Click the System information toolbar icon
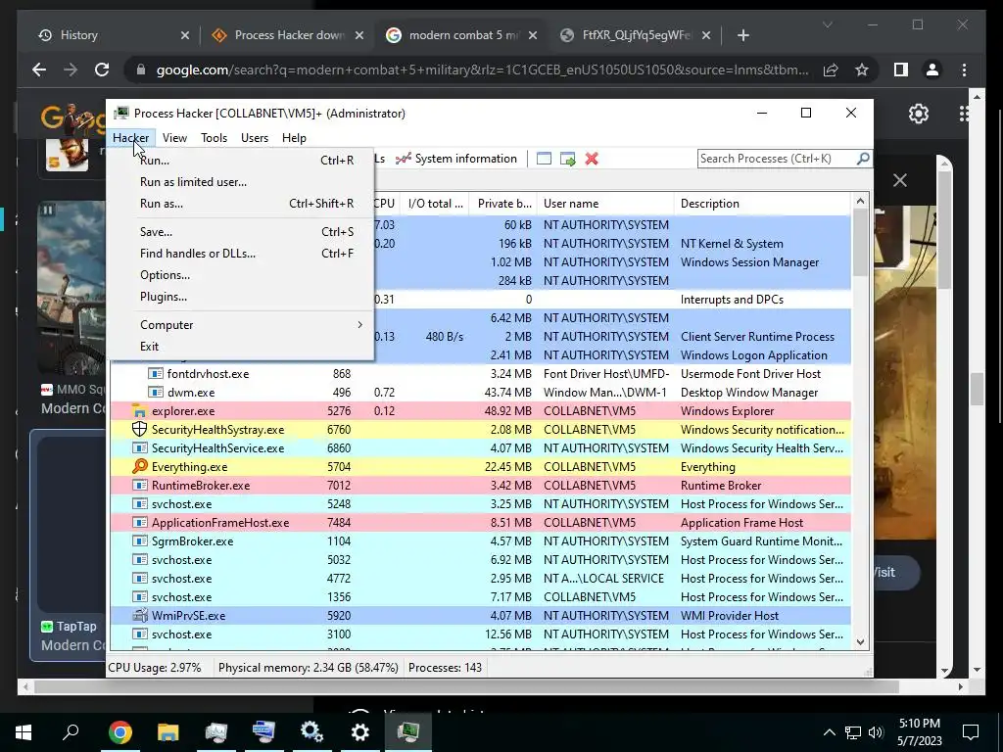 pyautogui.click(x=403, y=159)
